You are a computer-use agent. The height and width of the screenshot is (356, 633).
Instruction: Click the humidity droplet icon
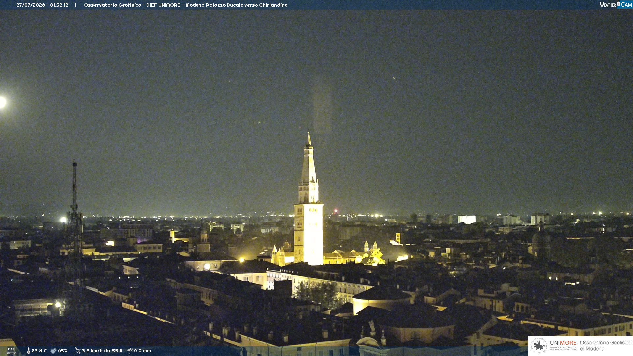tap(53, 351)
